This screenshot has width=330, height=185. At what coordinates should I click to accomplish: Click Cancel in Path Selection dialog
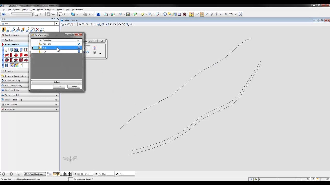(x=73, y=87)
